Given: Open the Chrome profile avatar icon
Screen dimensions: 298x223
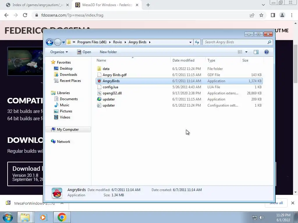Looking at the screenshot, I should point(282,15).
